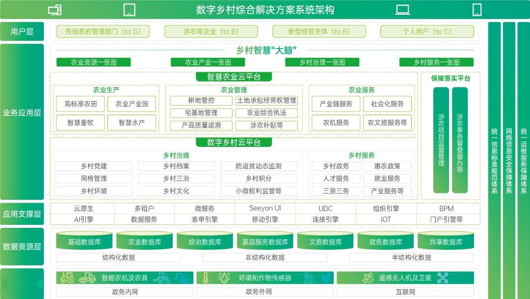Screen dimensions: 530x299
Task: Click the 乡村积分 item
Action: click(259, 179)
